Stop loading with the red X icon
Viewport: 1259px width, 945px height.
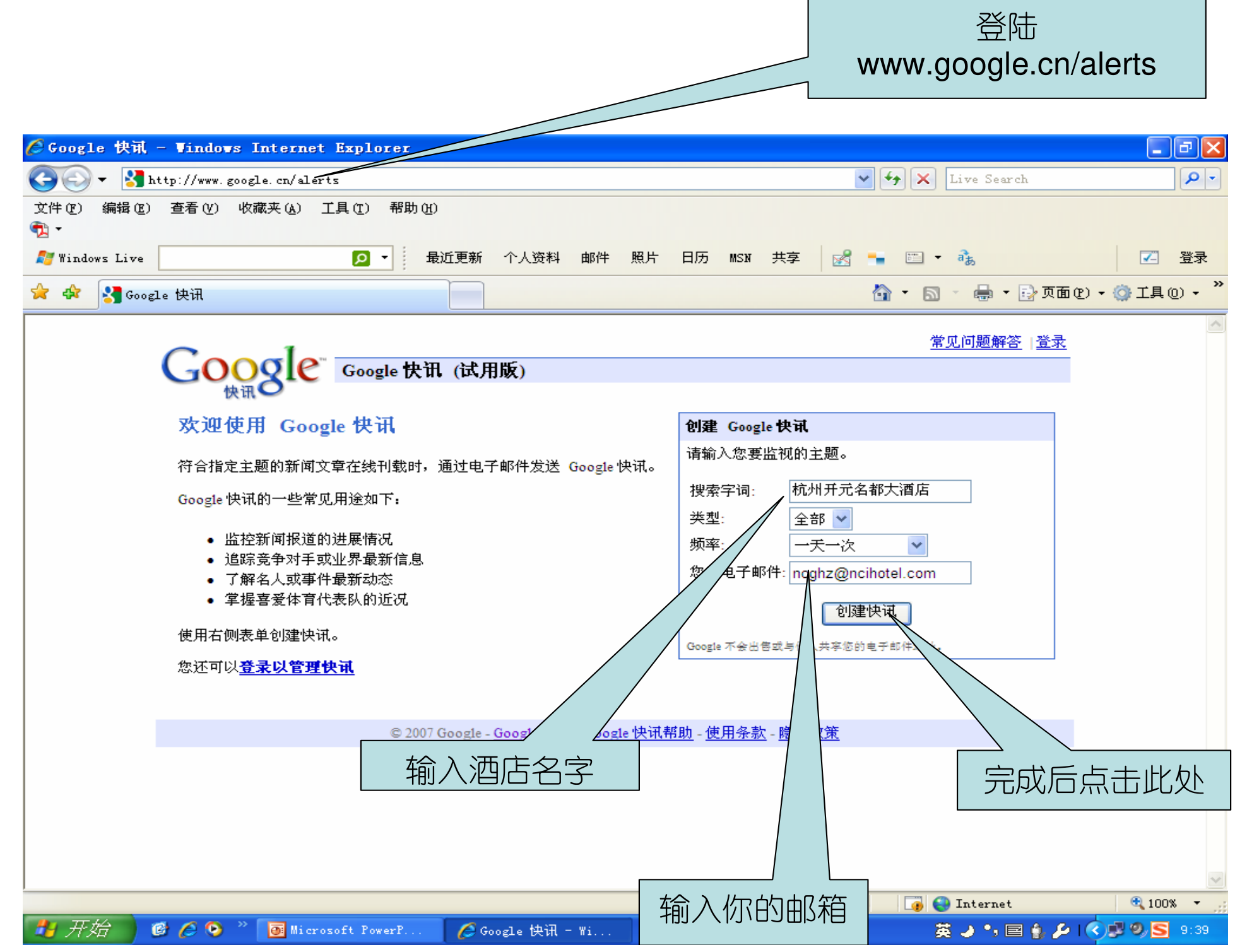tap(923, 179)
